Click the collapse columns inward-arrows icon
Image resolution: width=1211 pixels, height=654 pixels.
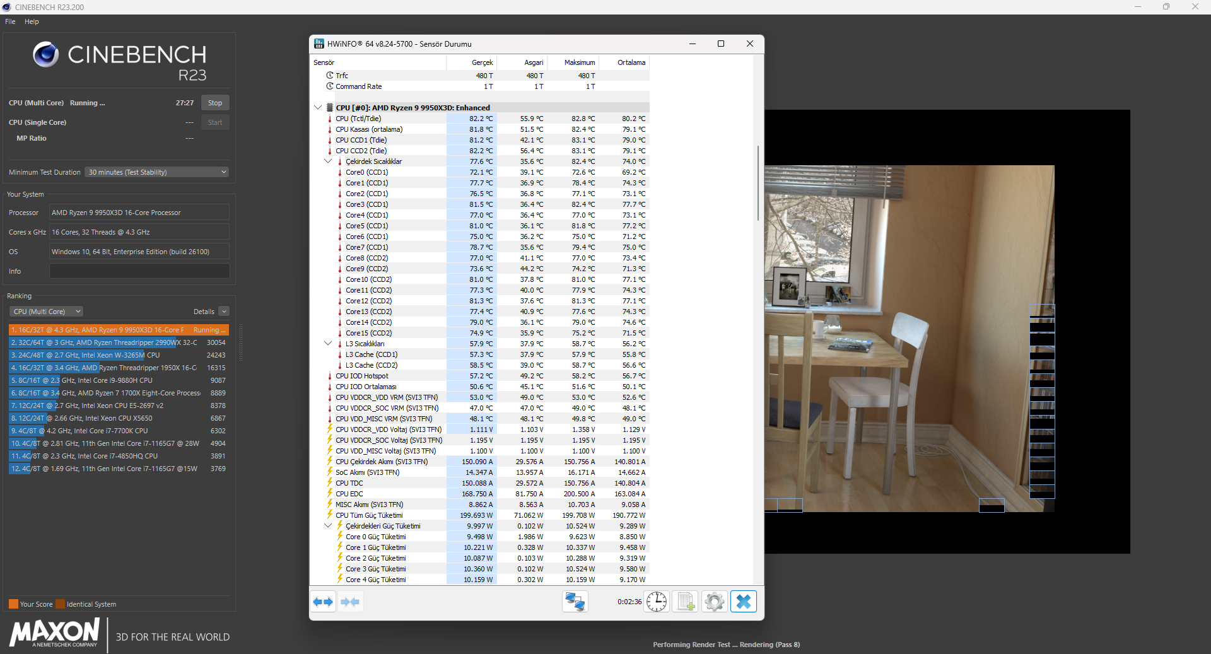click(350, 602)
